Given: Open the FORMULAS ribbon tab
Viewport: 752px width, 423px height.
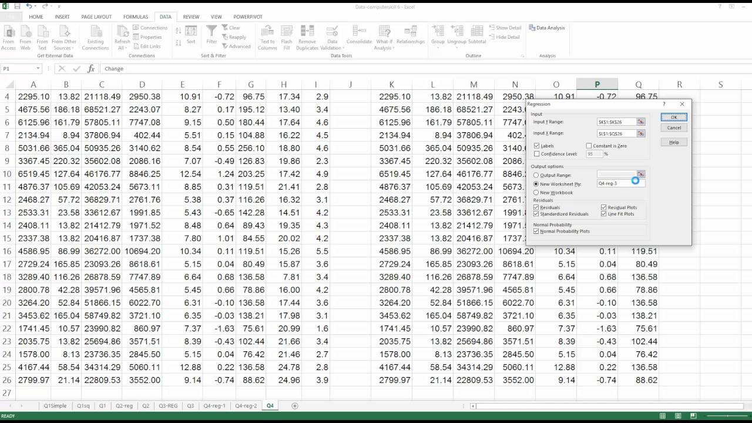Looking at the screenshot, I should [x=136, y=17].
